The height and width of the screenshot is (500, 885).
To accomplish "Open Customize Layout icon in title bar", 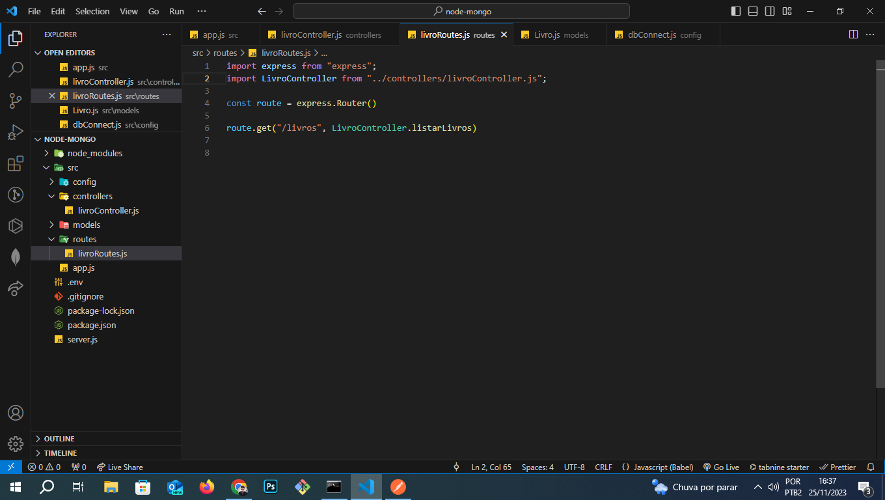I will click(x=787, y=11).
